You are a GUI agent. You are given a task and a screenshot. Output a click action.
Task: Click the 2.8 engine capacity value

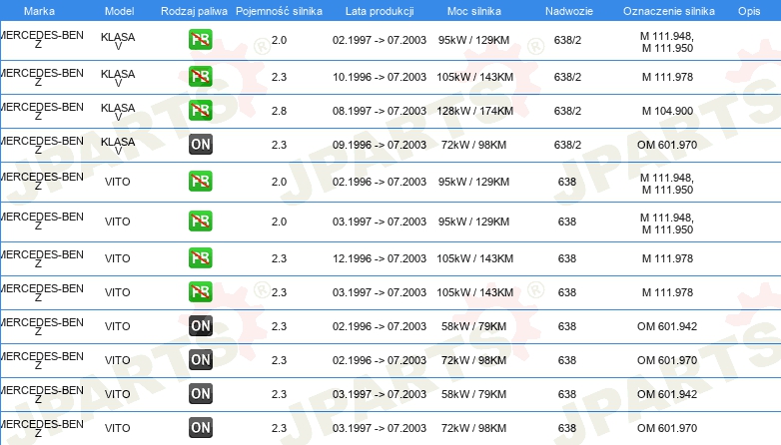tap(279, 111)
